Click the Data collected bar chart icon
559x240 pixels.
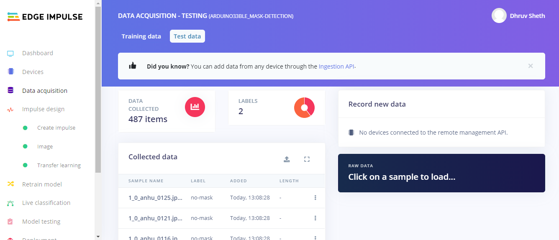pyautogui.click(x=195, y=107)
